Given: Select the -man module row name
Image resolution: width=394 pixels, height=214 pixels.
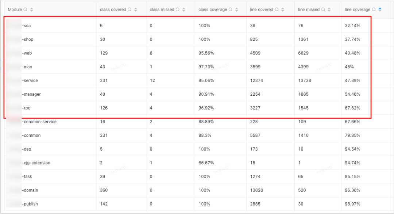Looking at the screenshot, I should pyautogui.click(x=27, y=67).
